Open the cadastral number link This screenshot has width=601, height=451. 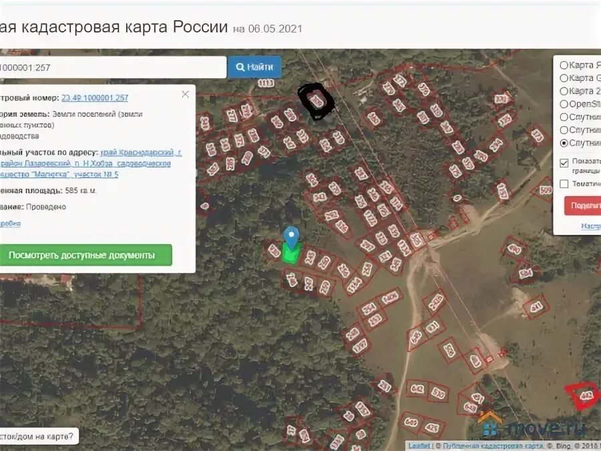(95, 98)
